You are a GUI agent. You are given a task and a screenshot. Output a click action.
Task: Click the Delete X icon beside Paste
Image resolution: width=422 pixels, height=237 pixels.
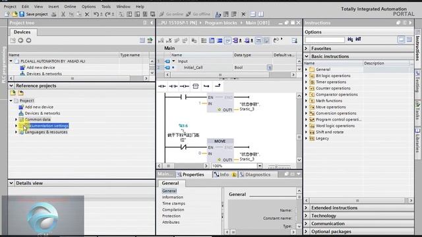87,14
